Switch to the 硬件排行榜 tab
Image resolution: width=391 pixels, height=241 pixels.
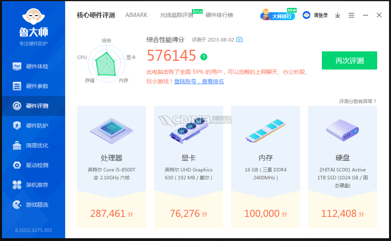219,15
